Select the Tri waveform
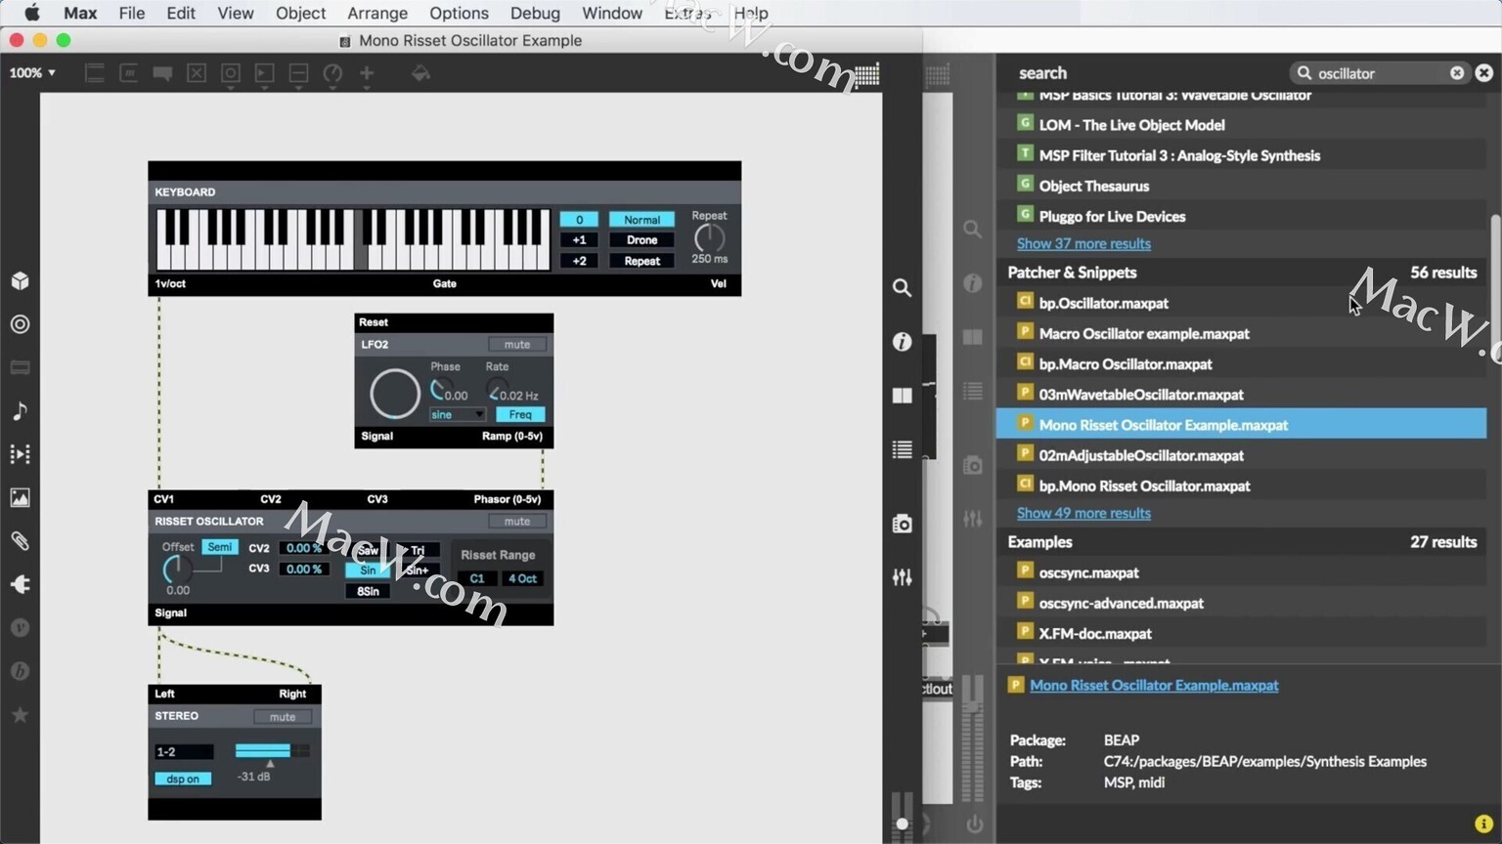The height and width of the screenshot is (844, 1502). coord(418,551)
